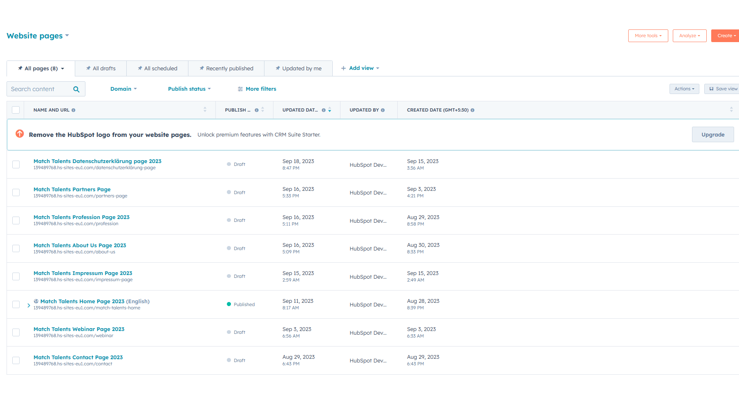The width and height of the screenshot is (739, 416).
Task: Click the pin icon on All scheduled tab
Action: pyautogui.click(x=140, y=68)
